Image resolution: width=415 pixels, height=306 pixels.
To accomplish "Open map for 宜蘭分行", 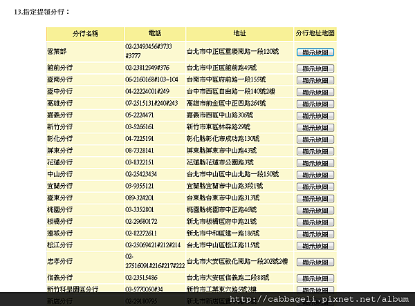I will (315, 187).
